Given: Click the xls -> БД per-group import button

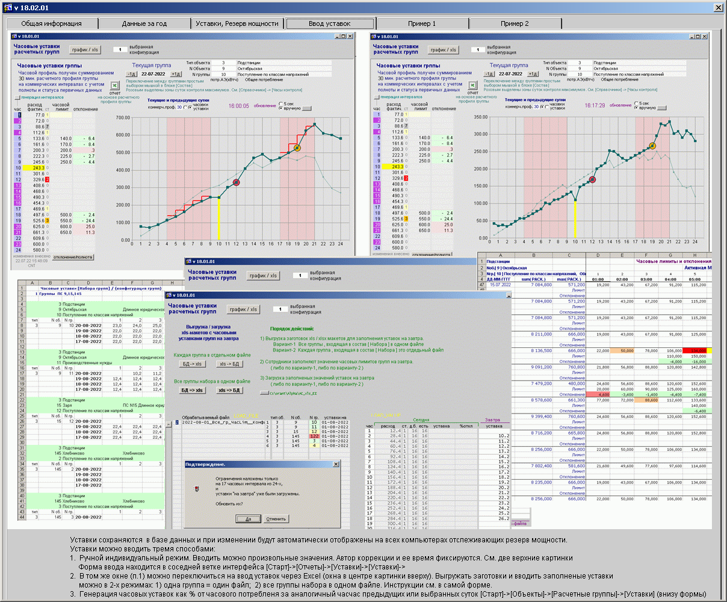Looking at the screenshot, I should pos(230,364).
